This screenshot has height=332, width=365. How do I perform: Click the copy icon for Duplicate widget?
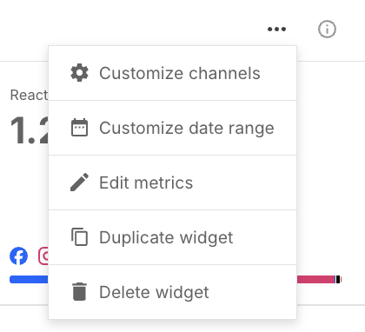tap(79, 237)
